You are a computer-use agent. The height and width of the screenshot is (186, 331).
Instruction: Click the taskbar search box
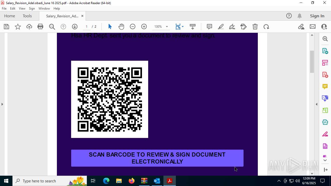click(x=50, y=181)
